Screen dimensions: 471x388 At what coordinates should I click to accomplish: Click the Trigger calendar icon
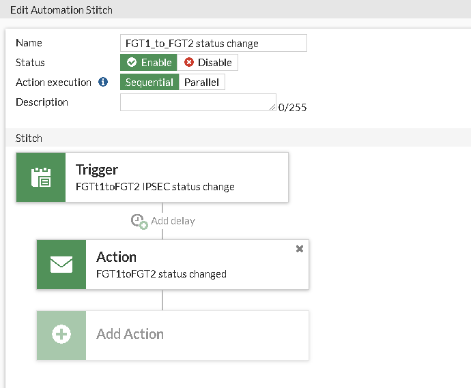(x=41, y=177)
